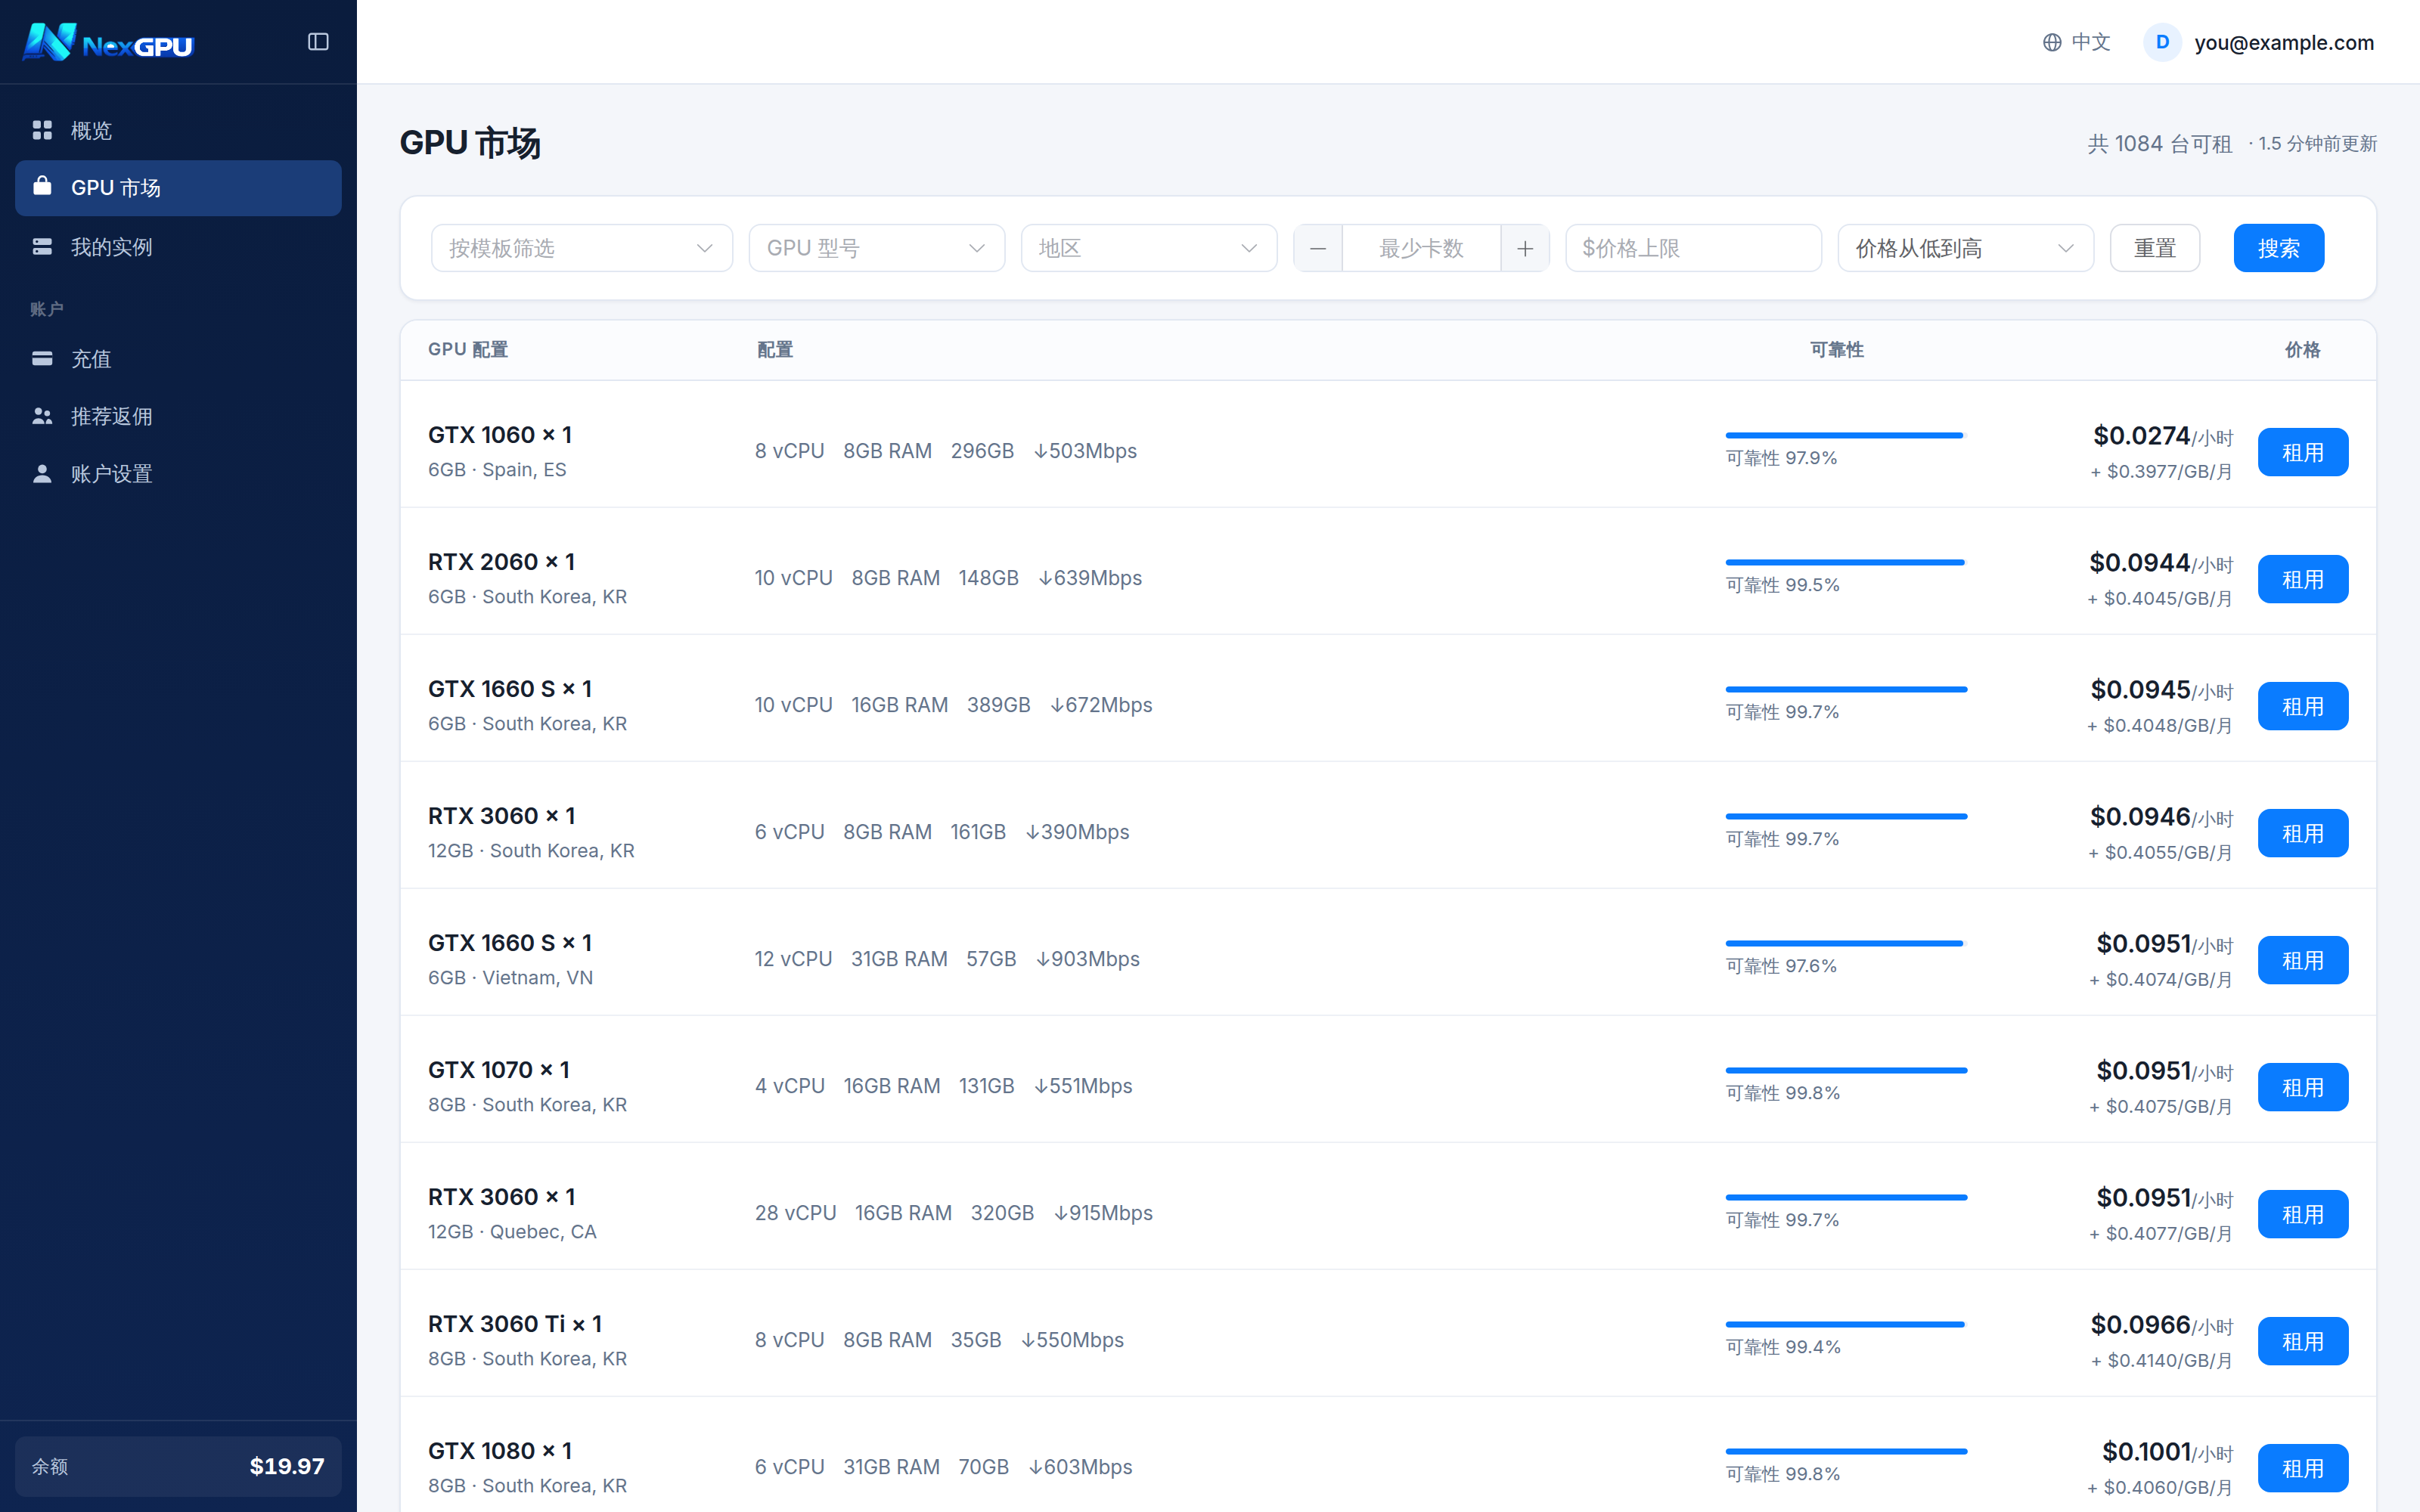This screenshot has width=2420, height=1512.
Task: Click the 可靠性 column header
Action: (1837, 349)
